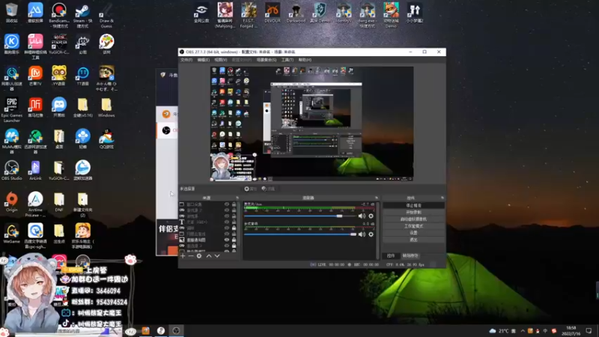Open the 编辑(E) menu in OBS

click(203, 60)
